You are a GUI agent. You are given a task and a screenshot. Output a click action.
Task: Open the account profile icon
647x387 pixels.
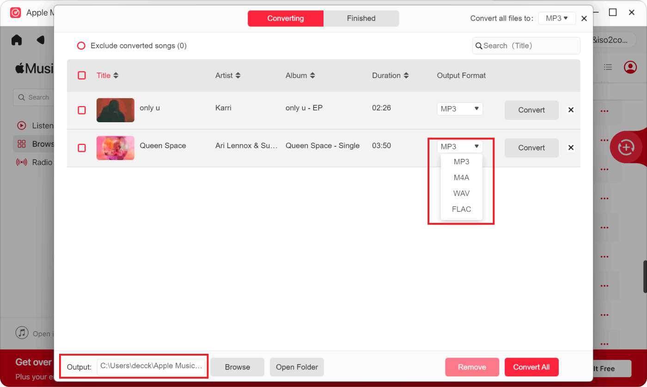coord(630,67)
